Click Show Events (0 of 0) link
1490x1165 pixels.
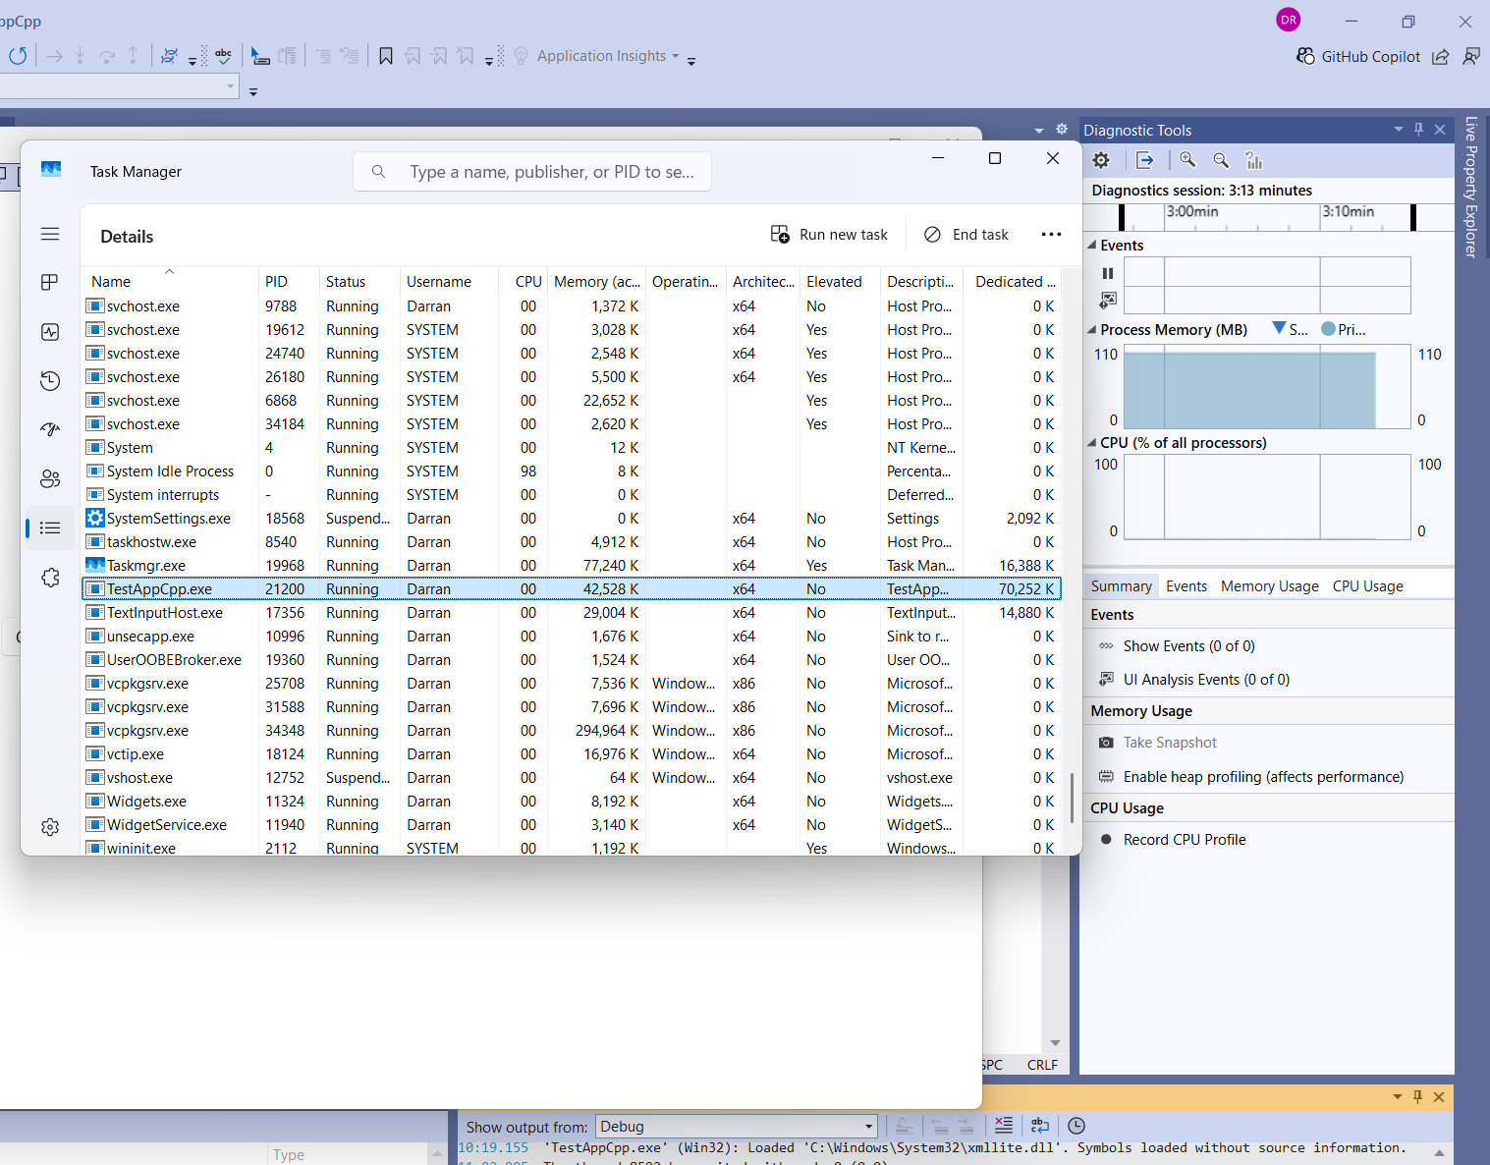[1188, 646]
